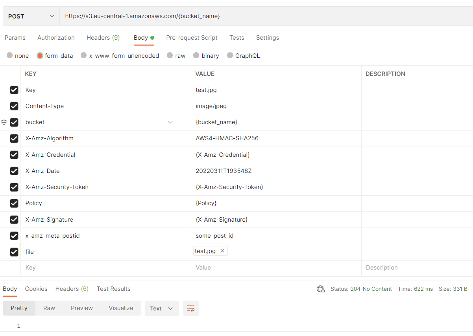The height and width of the screenshot is (336, 473).
Task: Open the POST method dropdown
Action: click(x=31, y=16)
